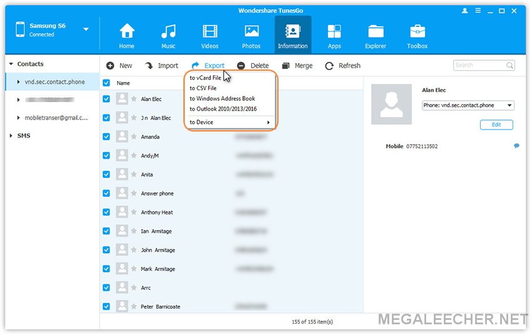Viewport: 532px width, 335px height.
Task: Uncheck the Ian Armitage checkbox
Action: click(x=106, y=231)
